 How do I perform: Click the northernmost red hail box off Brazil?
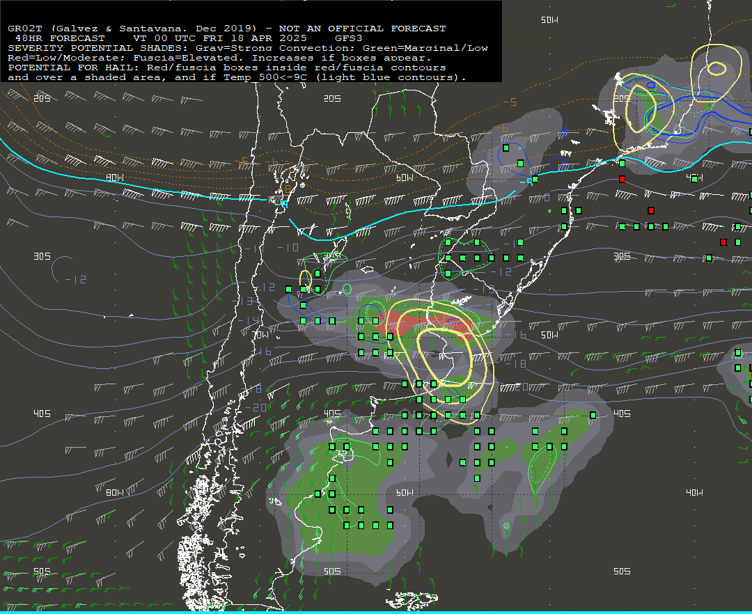point(622,180)
